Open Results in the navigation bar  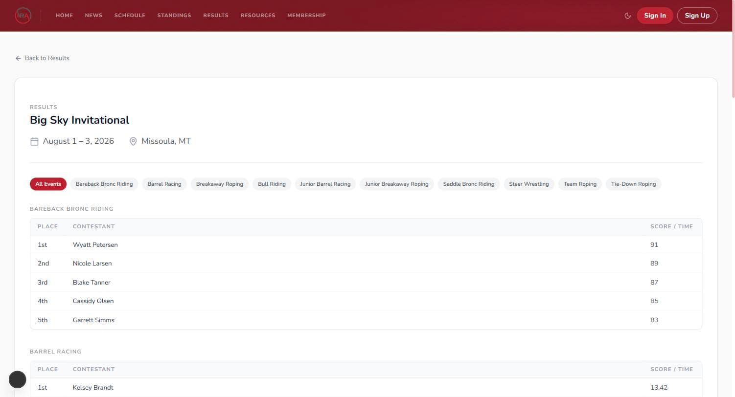click(x=216, y=16)
